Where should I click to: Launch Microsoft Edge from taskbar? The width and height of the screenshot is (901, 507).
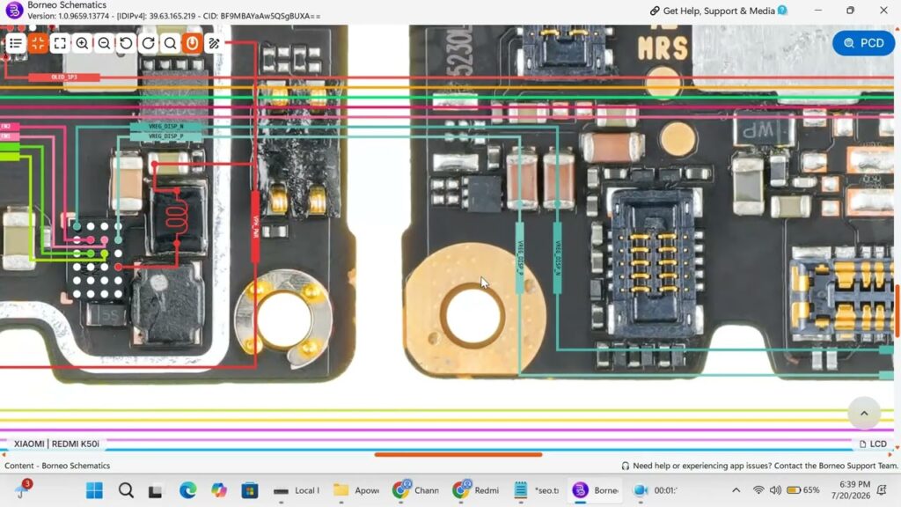187,490
